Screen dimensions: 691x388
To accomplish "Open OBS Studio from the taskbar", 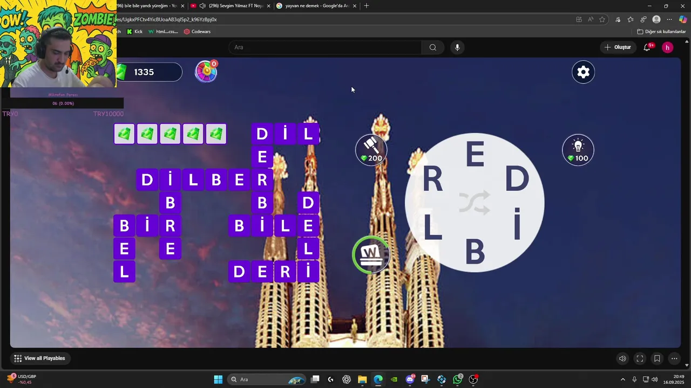I will [473, 379].
